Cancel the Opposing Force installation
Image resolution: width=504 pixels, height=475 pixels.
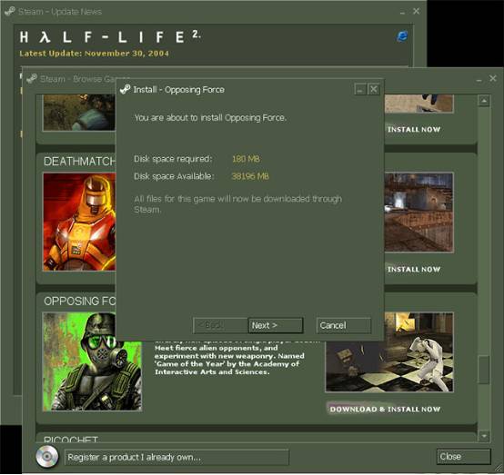[x=343, y=325]
